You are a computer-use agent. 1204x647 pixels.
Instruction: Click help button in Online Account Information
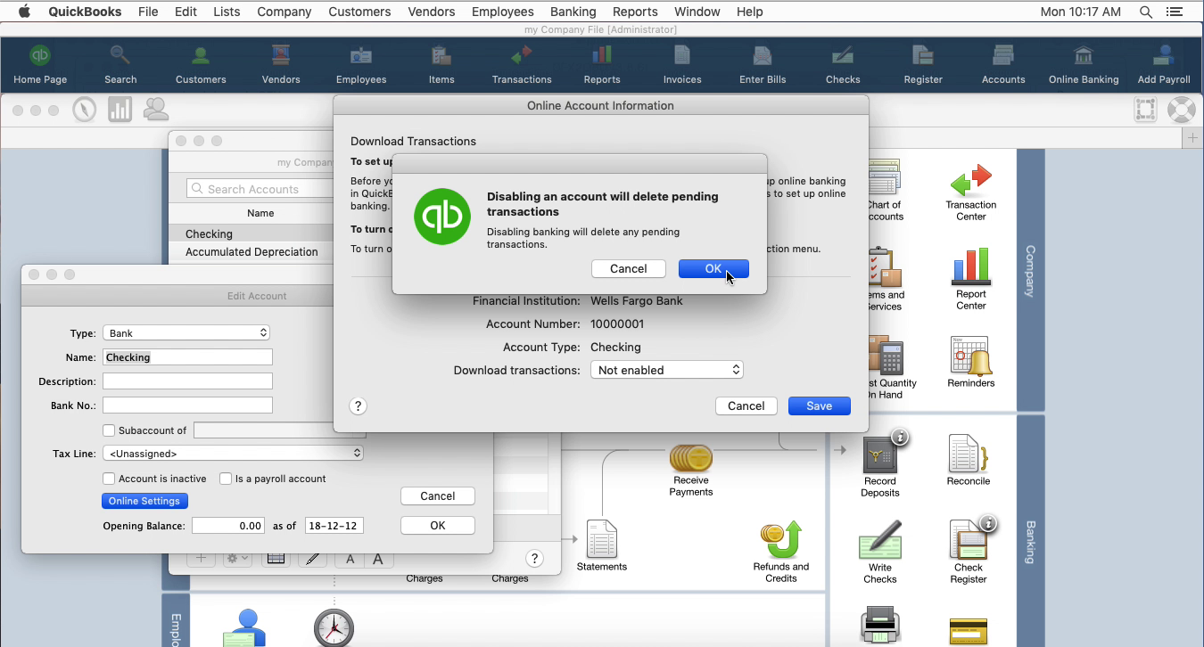pos(358,405)
